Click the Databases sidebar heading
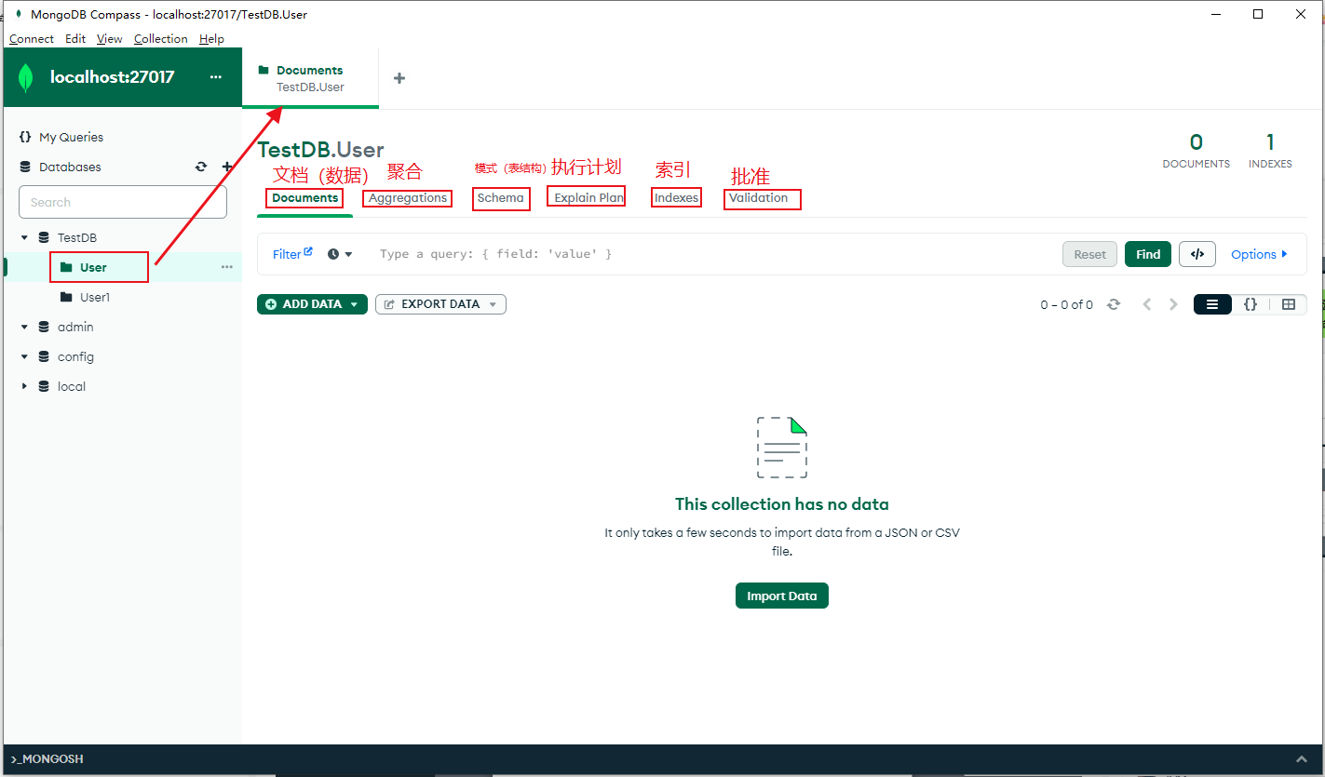1325x777 pixels. 70,167
